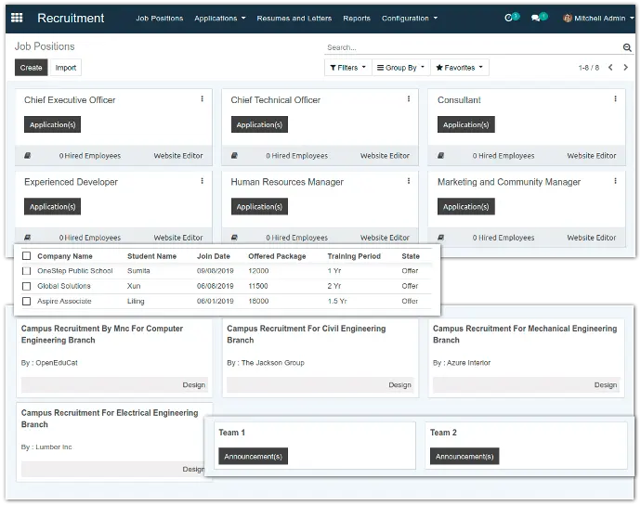Open the Reports menu
Image resolution: width=641 pixels, height=505 pixels.
click(x=357, y=19)
